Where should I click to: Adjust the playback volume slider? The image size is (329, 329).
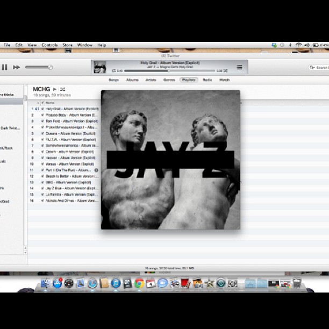39,67
